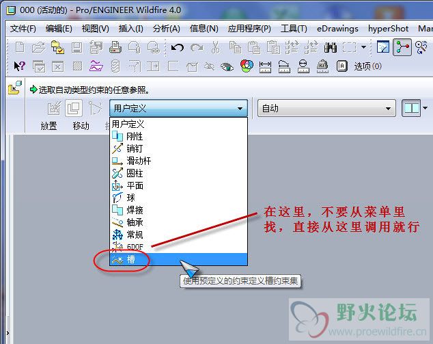Click the yellow layout icon left of message
The height and width of the screenshot is (344, 433).
pyautogui.click(x=14, y=88)
